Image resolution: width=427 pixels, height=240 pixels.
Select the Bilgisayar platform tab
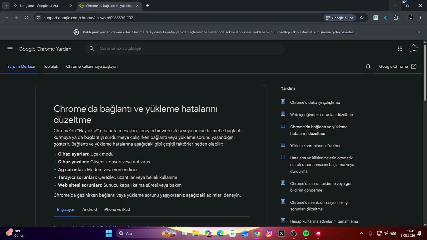pos(66,209)
